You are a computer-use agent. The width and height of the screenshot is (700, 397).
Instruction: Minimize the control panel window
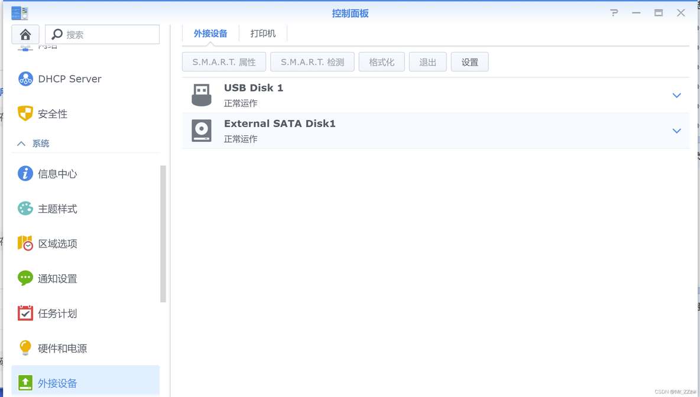636,13
